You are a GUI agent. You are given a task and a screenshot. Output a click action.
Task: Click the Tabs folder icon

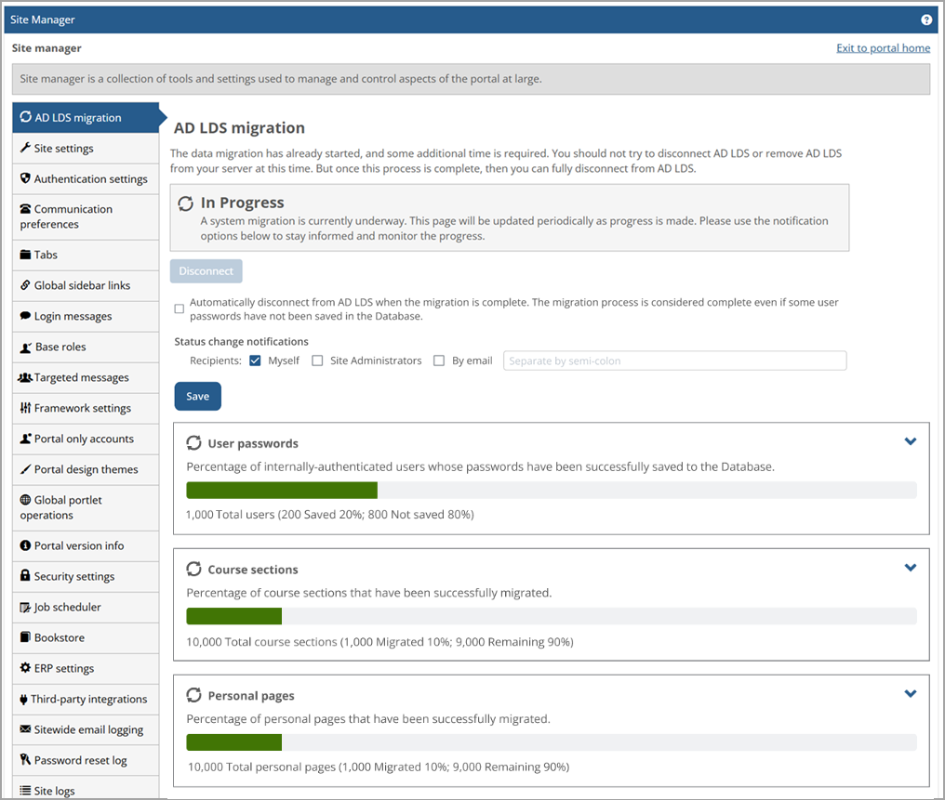(25, 255)
